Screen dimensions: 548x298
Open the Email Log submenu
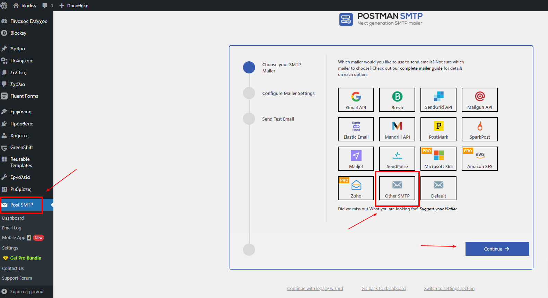click(12, 228)
